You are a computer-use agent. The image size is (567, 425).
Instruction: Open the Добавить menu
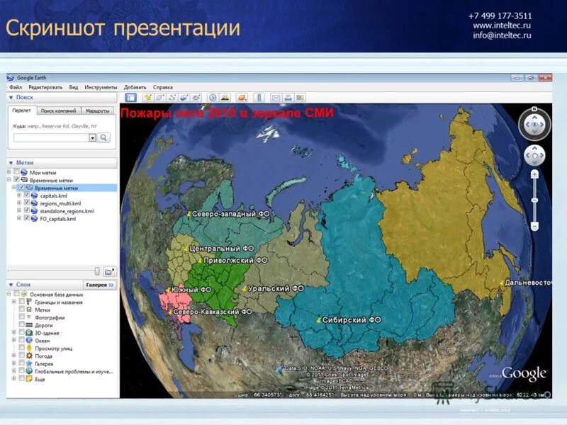point(135,87)
